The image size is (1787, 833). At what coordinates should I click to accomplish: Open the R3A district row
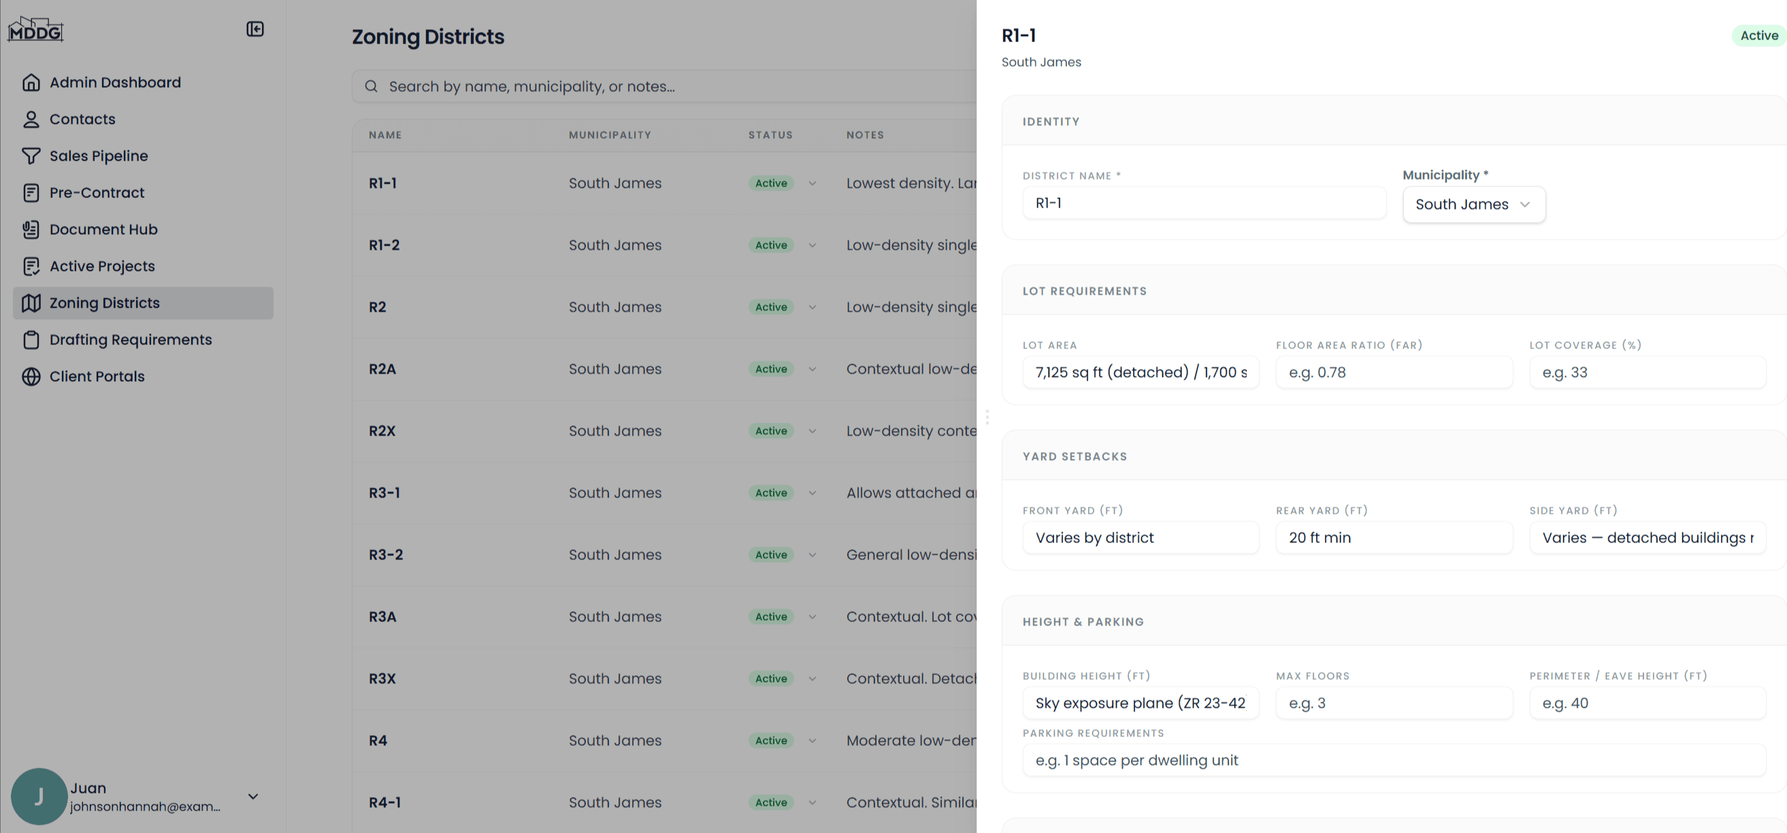[664, 617]
